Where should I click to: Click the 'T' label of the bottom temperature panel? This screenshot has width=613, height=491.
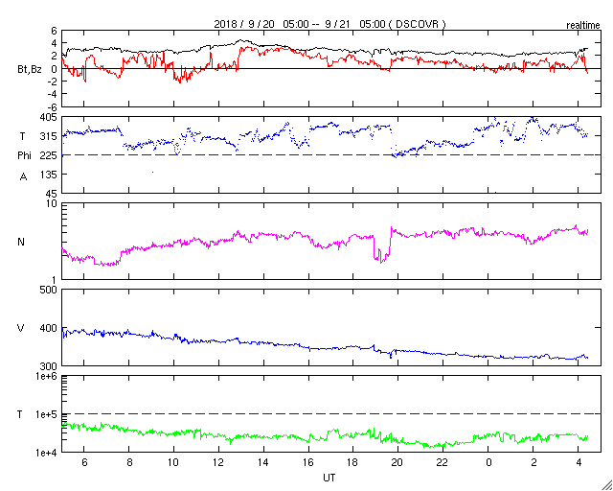pyautogui.click(x=20, y=414)
